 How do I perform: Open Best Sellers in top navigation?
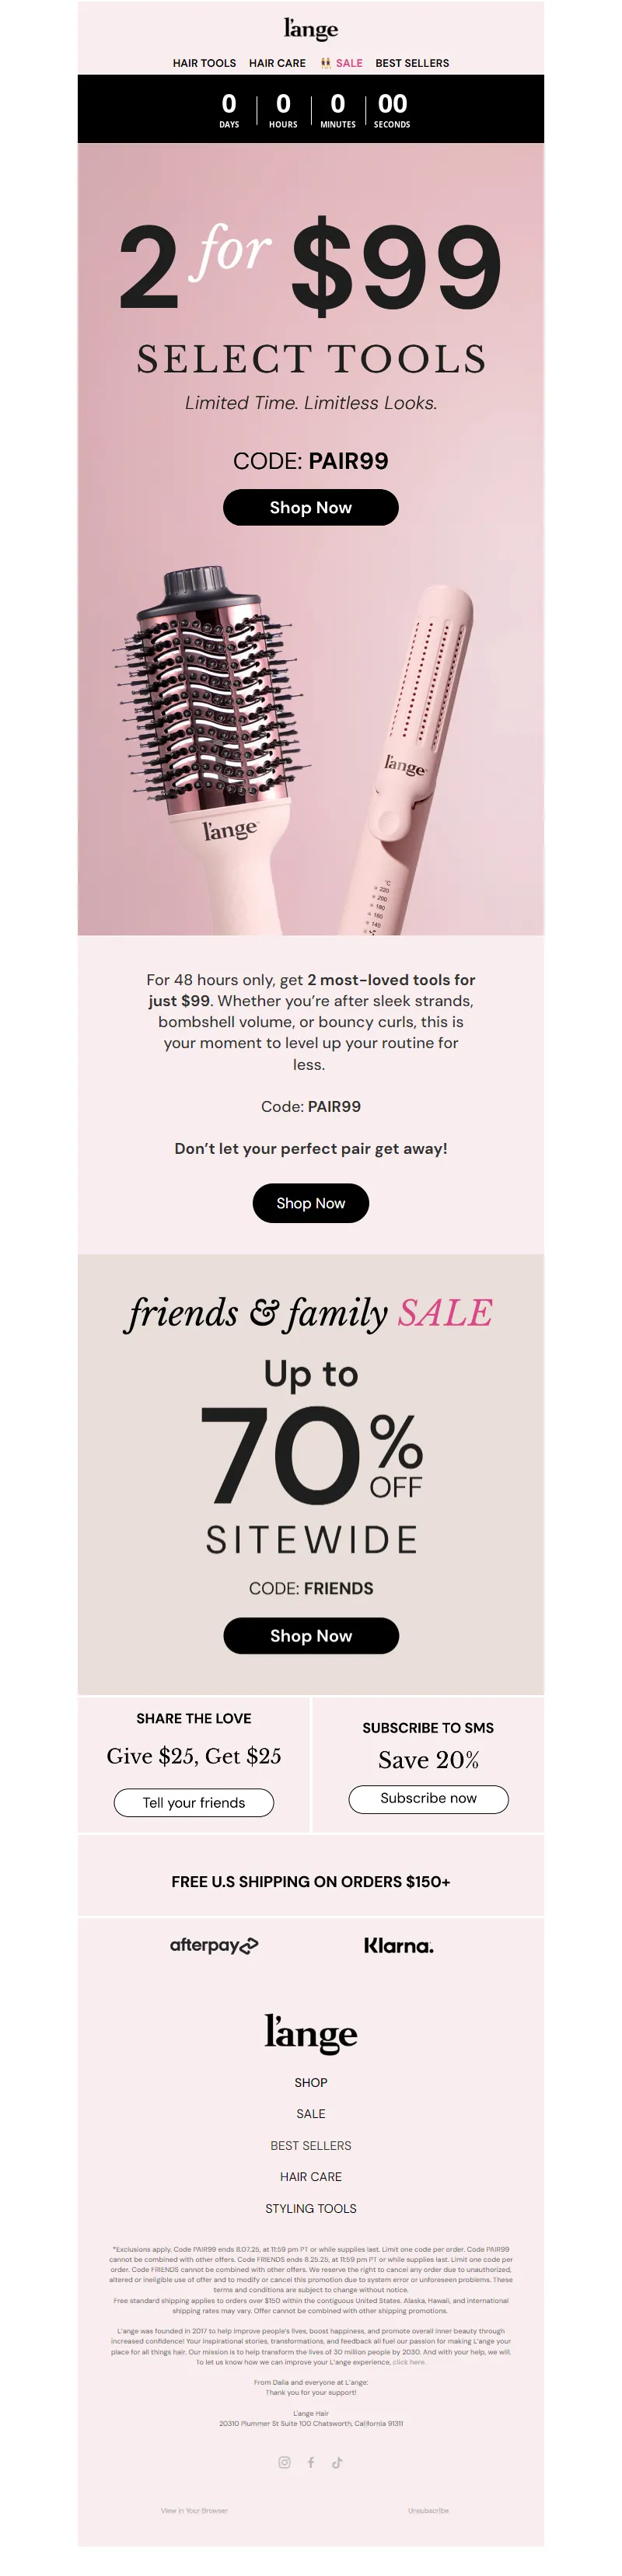click(x=412, y=63)
